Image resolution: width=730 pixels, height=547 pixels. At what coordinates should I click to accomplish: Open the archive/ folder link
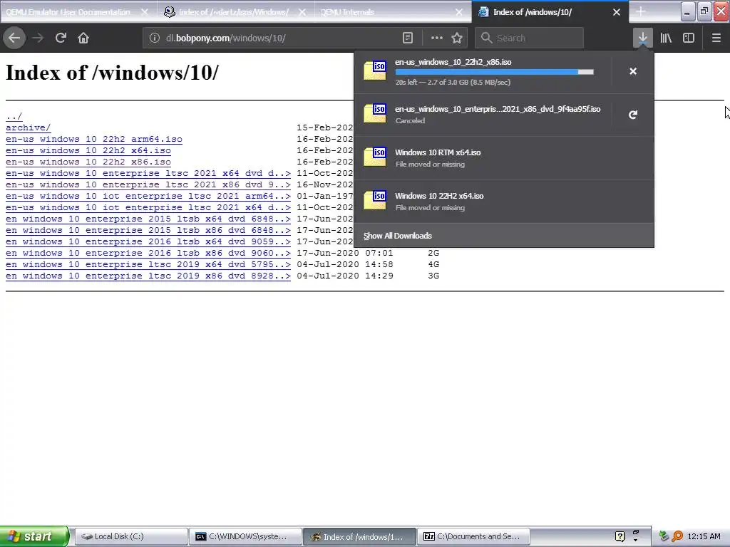[x=28, y=127]
